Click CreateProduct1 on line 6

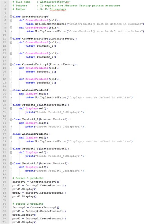(37, 20)
